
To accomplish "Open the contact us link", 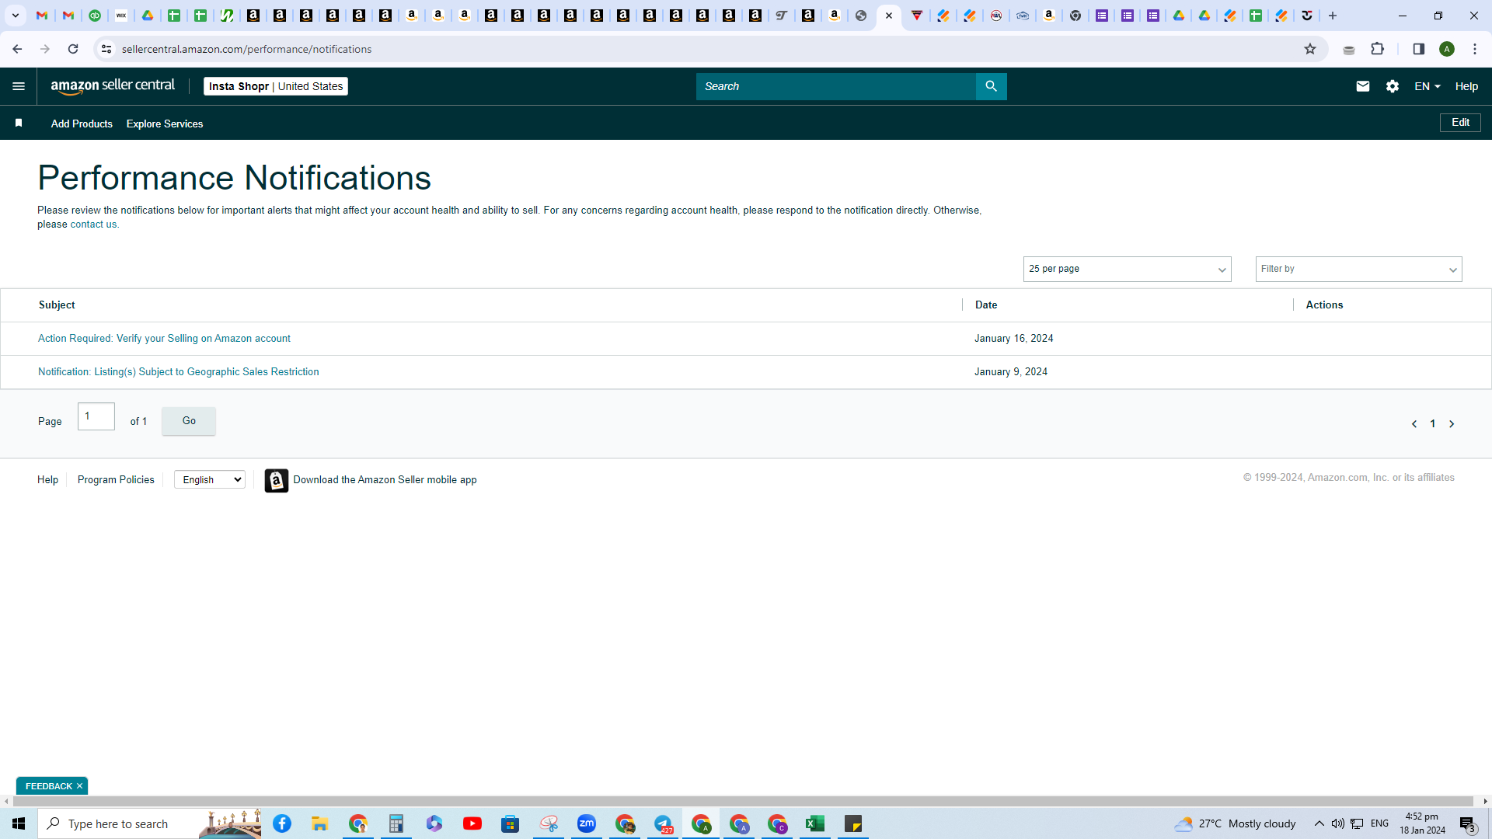I will (x=93, y=225).
